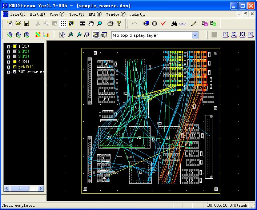
Task: Click the zoom in magnifier icon
Action: point(71,35)
